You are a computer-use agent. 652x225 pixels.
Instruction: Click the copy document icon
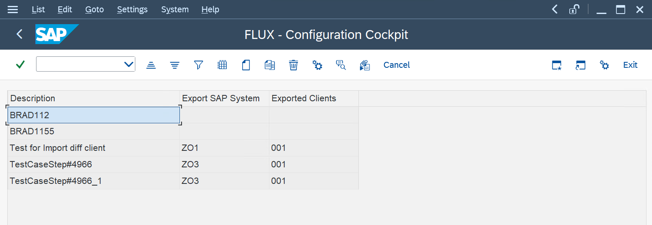click(270, 65)
